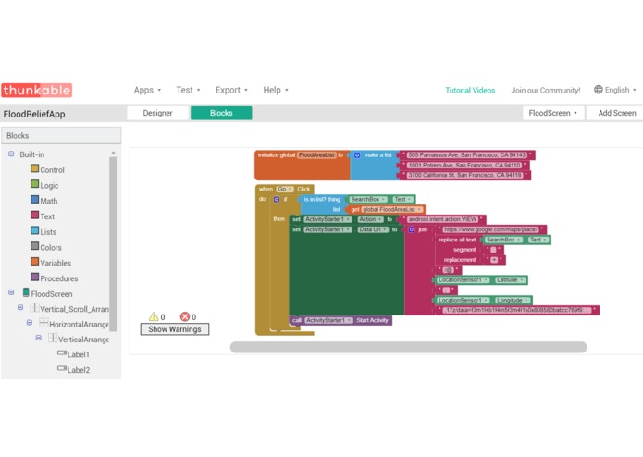
Task: Open the Test menu
Action: [x=188, y=90]
